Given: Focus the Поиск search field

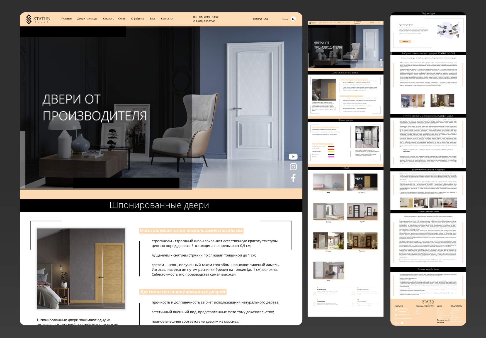Looking at the screenshot, I should tap(285, 19).
